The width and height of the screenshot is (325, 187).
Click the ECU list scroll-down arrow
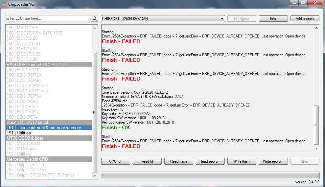(95, 176)
